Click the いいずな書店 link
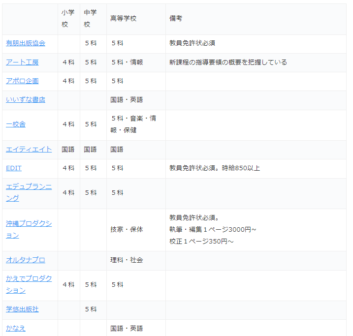Screen dimensions: 353x336 point(26,100)
